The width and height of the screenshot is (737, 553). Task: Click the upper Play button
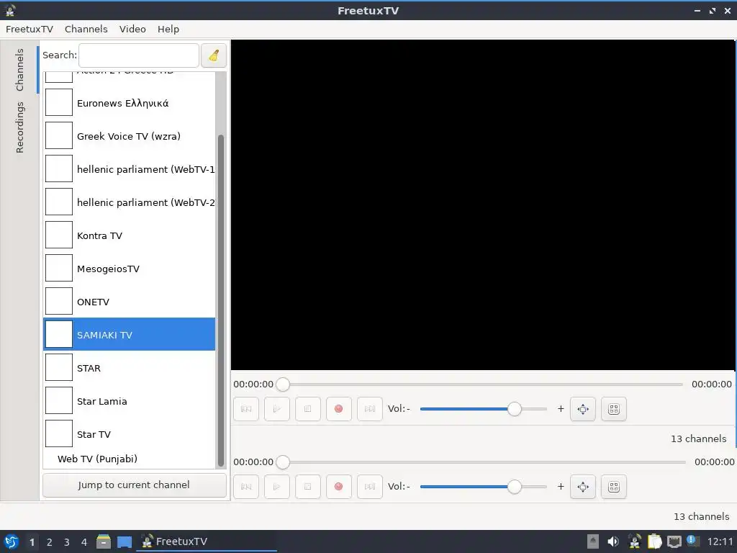click(x=277, y=409)
